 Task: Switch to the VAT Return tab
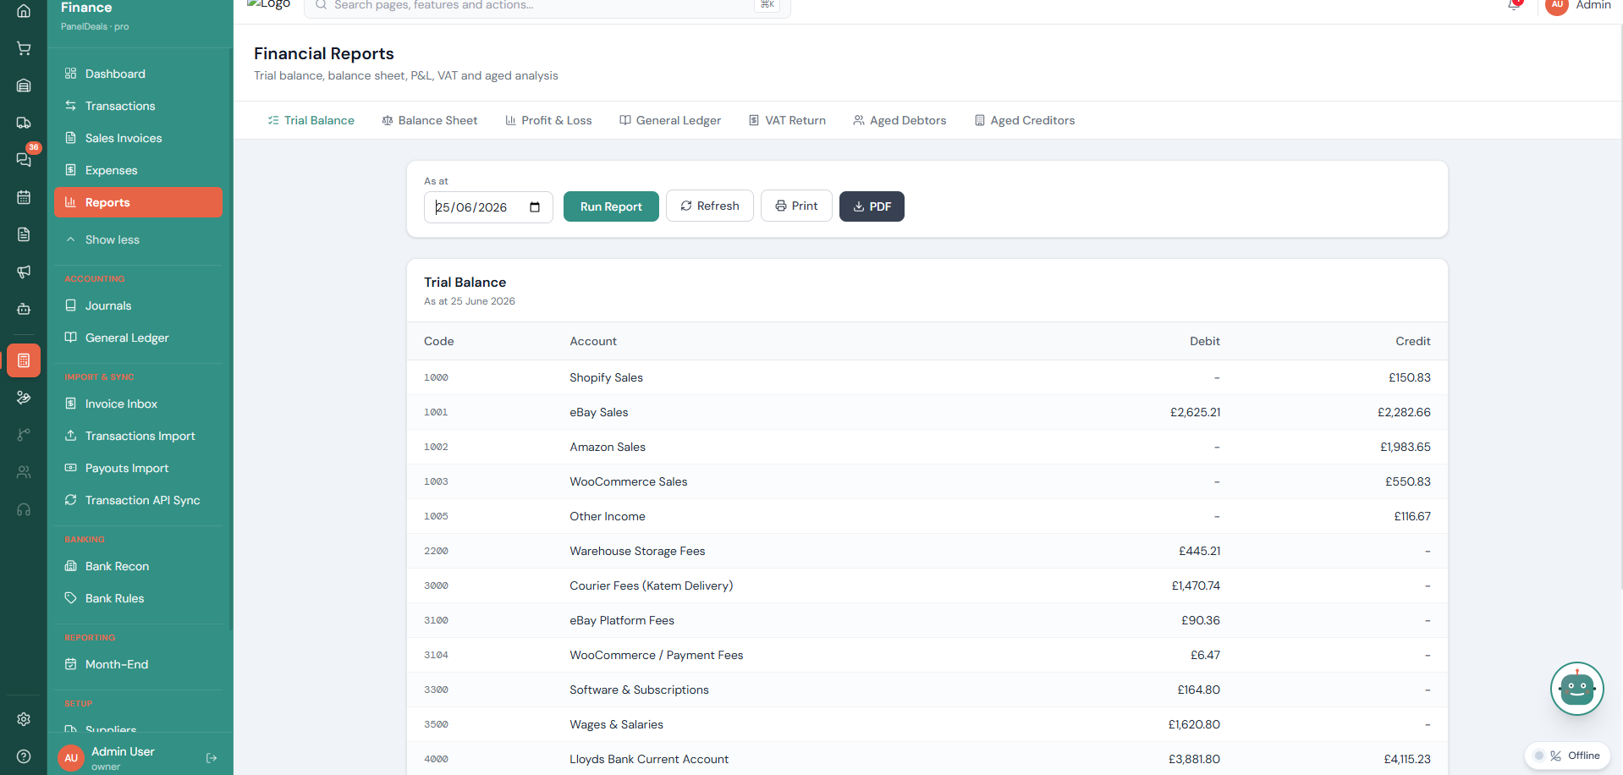pos(787,120)
